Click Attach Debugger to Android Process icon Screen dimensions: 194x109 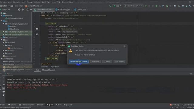click(167, 6)
